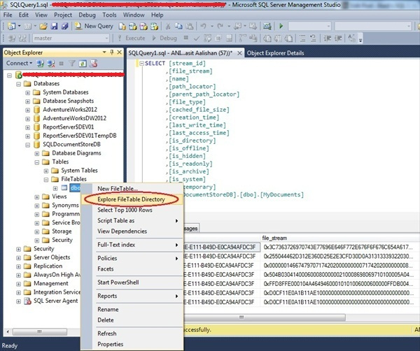Screen dimensions: 420x351
Task: Click the New Query toolbar button
Action: [x=94, y=26]
